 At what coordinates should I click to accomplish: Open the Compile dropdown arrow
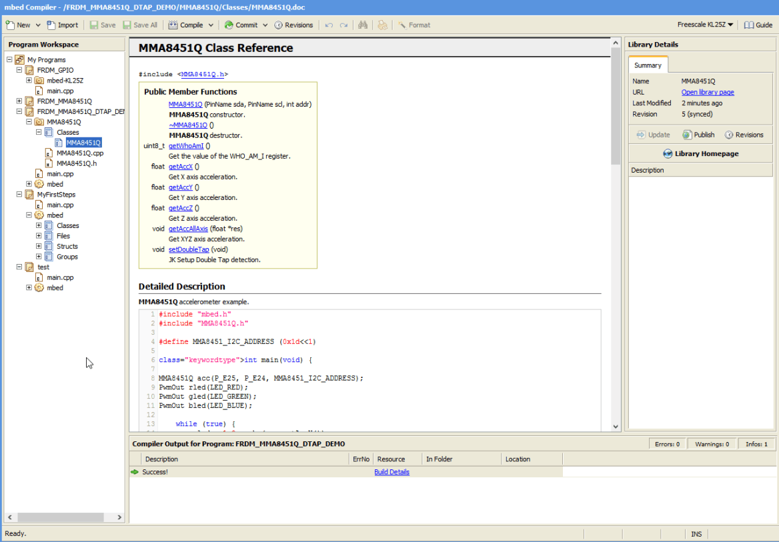(x=211, y=25)
